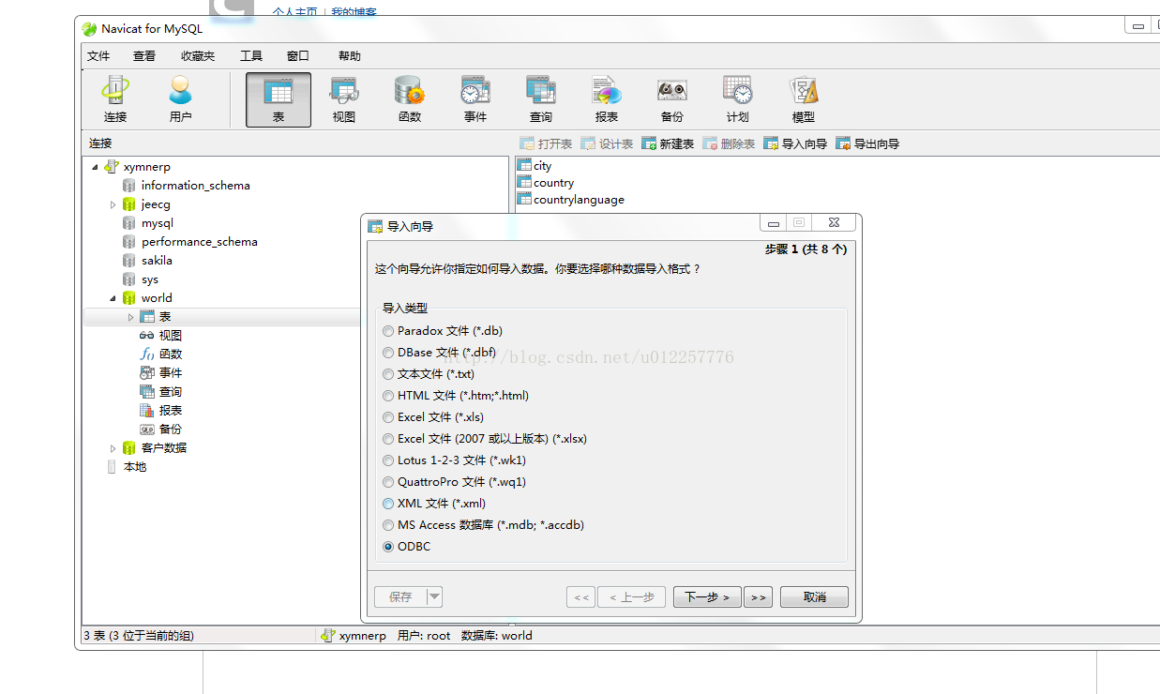The image size is (1160, 694).
Task: Select the city table in object list
Action: click(x=535, y=166)
